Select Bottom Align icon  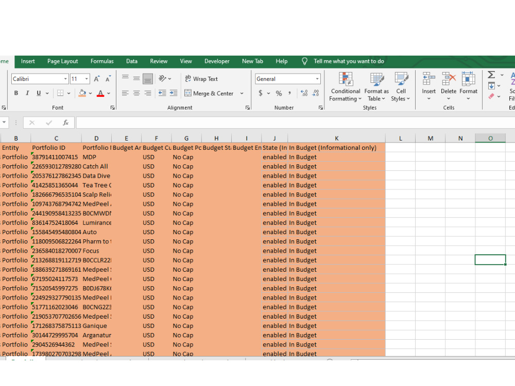point(148,78)
